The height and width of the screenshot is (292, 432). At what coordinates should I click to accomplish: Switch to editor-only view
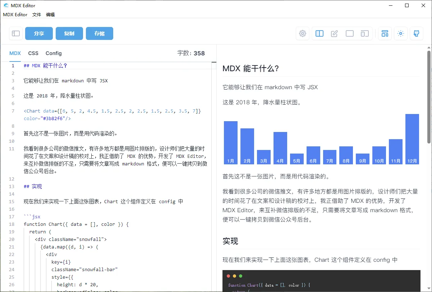[x=334, y=33]
